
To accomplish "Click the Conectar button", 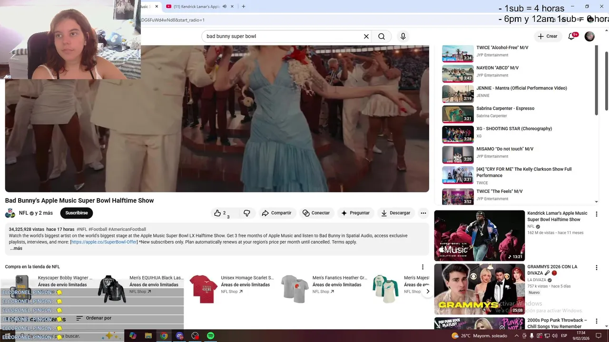I will point(316,213).
